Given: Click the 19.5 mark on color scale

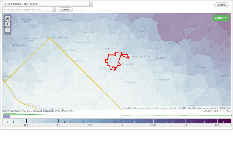Looking at the screenshot, I should point(217,125).
